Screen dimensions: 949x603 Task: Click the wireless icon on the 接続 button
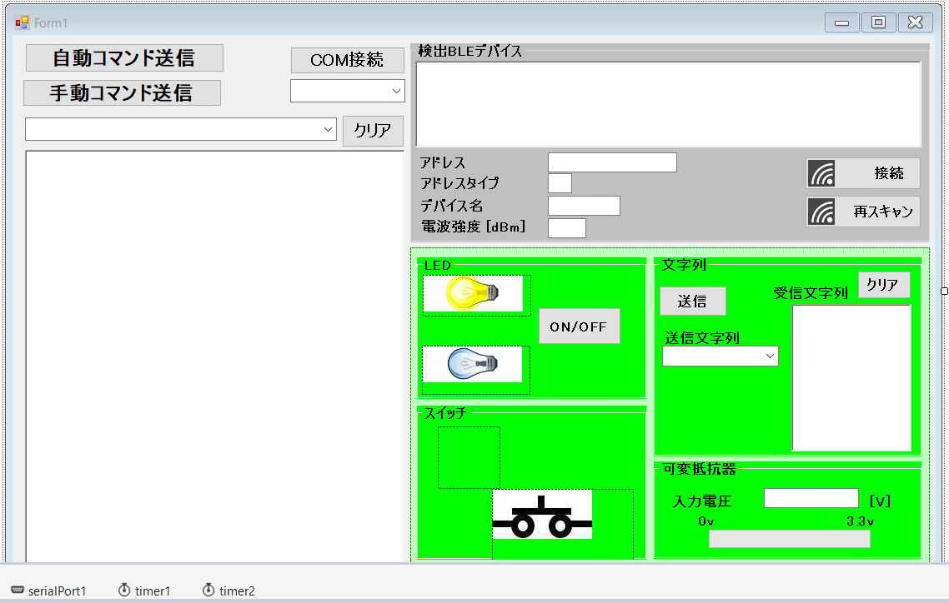coord(822,173)
